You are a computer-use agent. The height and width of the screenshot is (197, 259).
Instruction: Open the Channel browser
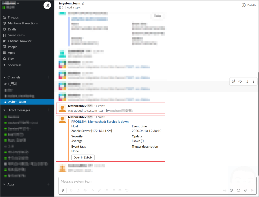coord(20,41)
